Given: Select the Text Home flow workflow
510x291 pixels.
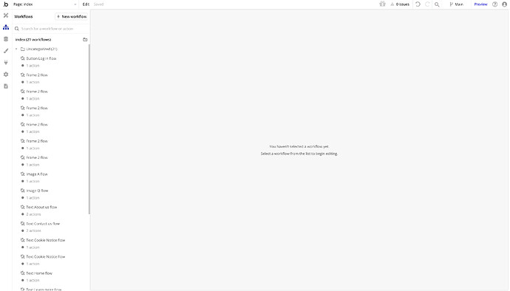Looking at the screenshot, I should point(39,273).
